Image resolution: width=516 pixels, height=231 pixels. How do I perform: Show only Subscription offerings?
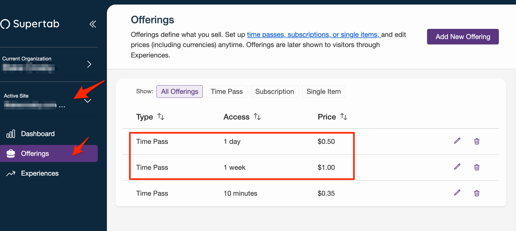[274, 92]
